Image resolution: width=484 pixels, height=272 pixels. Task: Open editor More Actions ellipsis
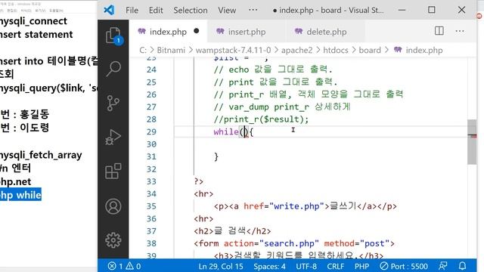(460, 31)
